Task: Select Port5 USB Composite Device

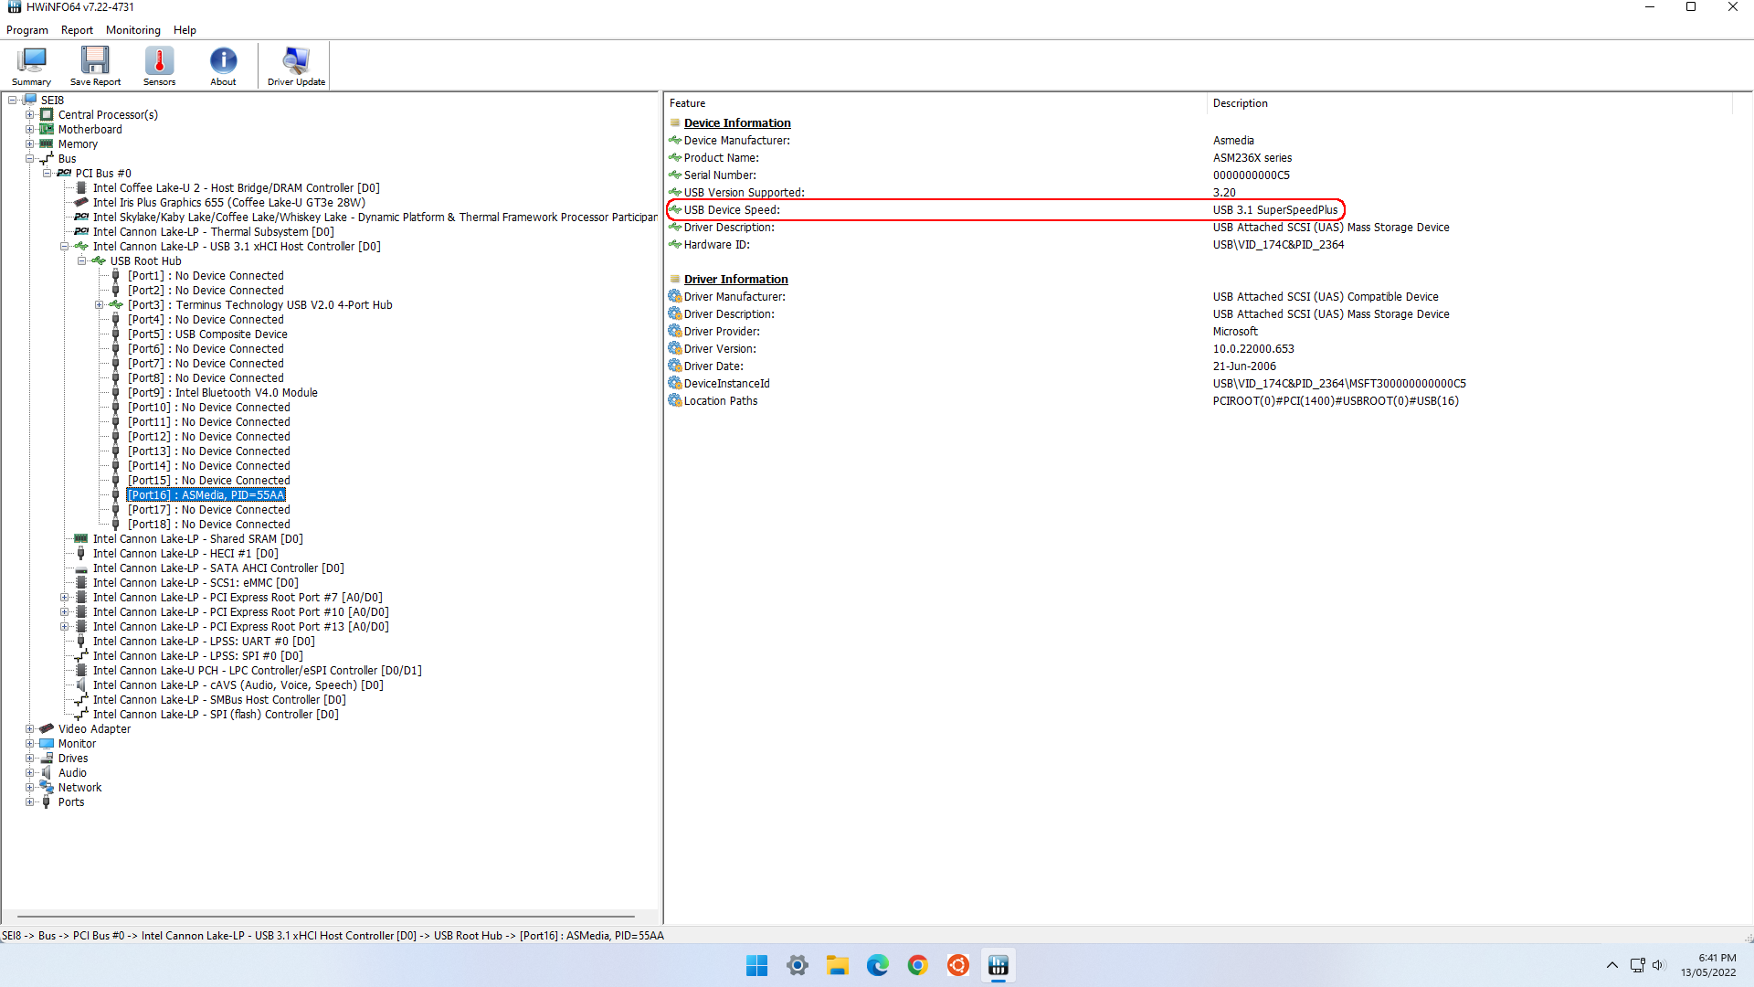Action: [x=207, y=334]
